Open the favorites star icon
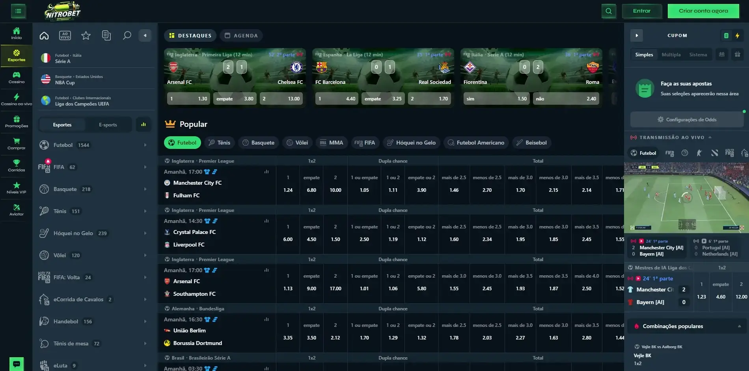The width and height of the screenshot is (749, 371). pyautogui.click(x=86, y=36)
